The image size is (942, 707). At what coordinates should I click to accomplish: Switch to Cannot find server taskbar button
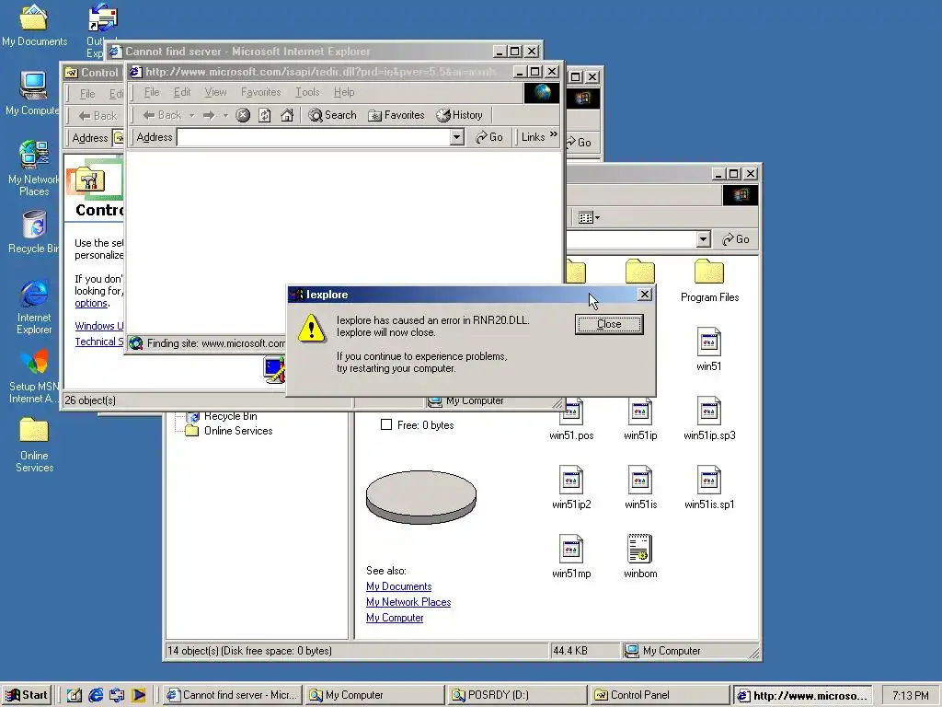(232, 695)
